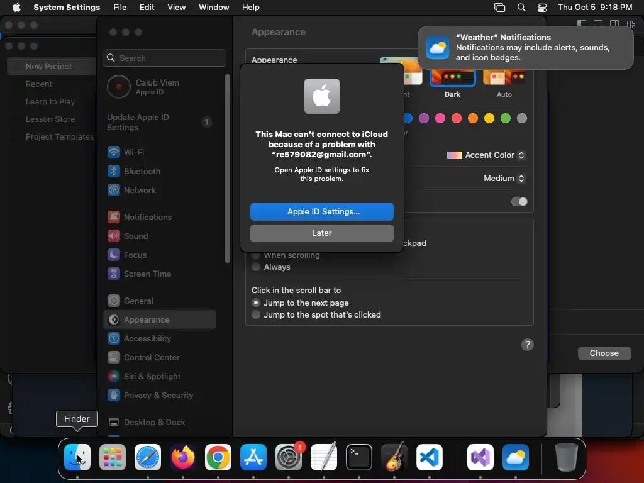
Task: Open the Medium size dropdown
Action: (504, 178)
